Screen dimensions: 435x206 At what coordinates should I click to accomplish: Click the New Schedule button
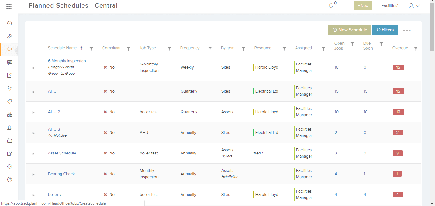coord(349,30)
